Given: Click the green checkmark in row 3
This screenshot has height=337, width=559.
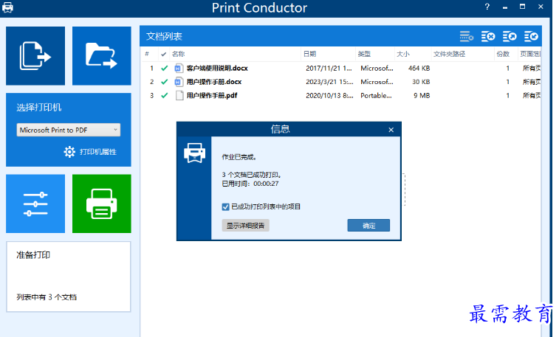Looking at the screenshot, I should pos(165,95).
